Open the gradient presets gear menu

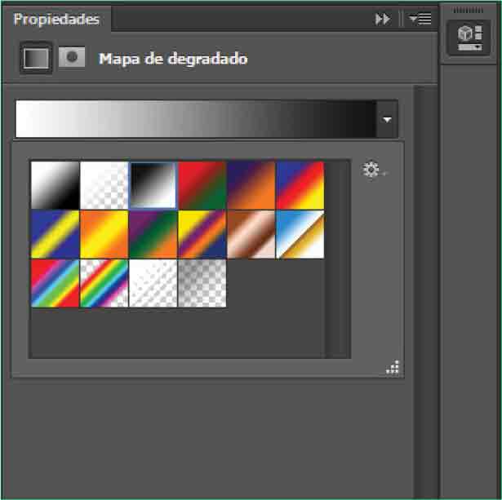coord(372,170)
